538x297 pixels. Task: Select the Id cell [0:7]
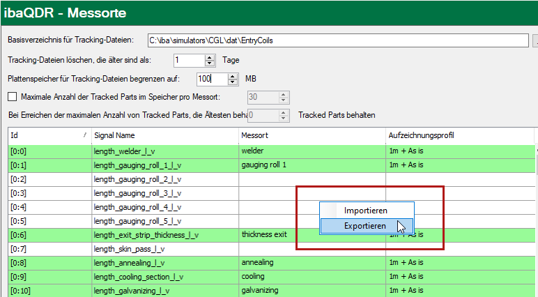pos(49,250)
